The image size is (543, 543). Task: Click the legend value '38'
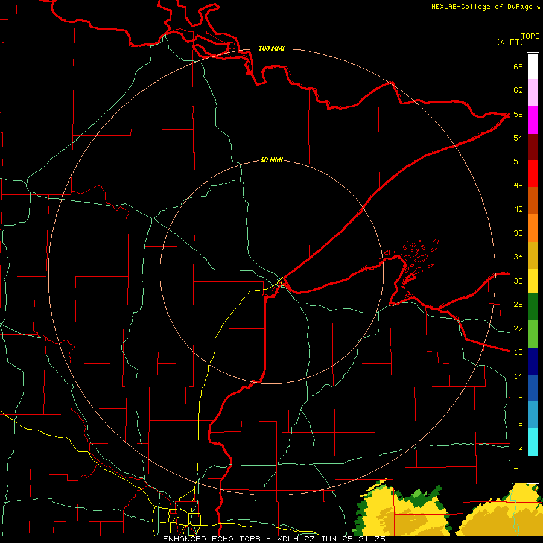(518, 233)
